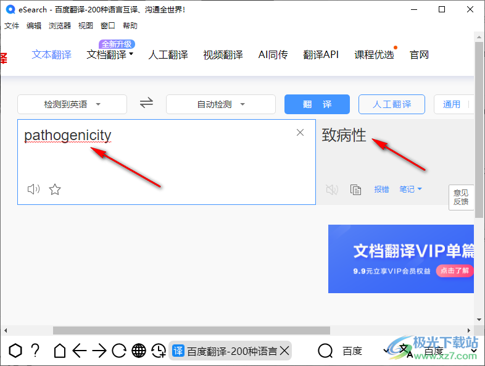The height and width of the screenshot is (366, 485).
Task: Click the hexagon icon in bottom toolbar
Action: (x=15, y=351)
